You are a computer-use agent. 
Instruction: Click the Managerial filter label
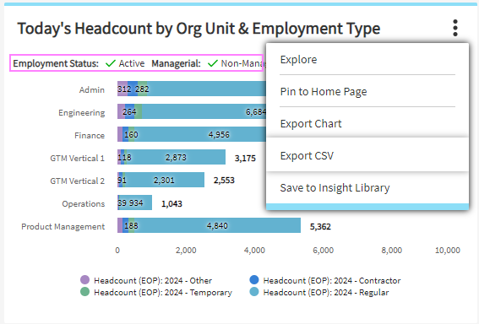pos(176,63)
